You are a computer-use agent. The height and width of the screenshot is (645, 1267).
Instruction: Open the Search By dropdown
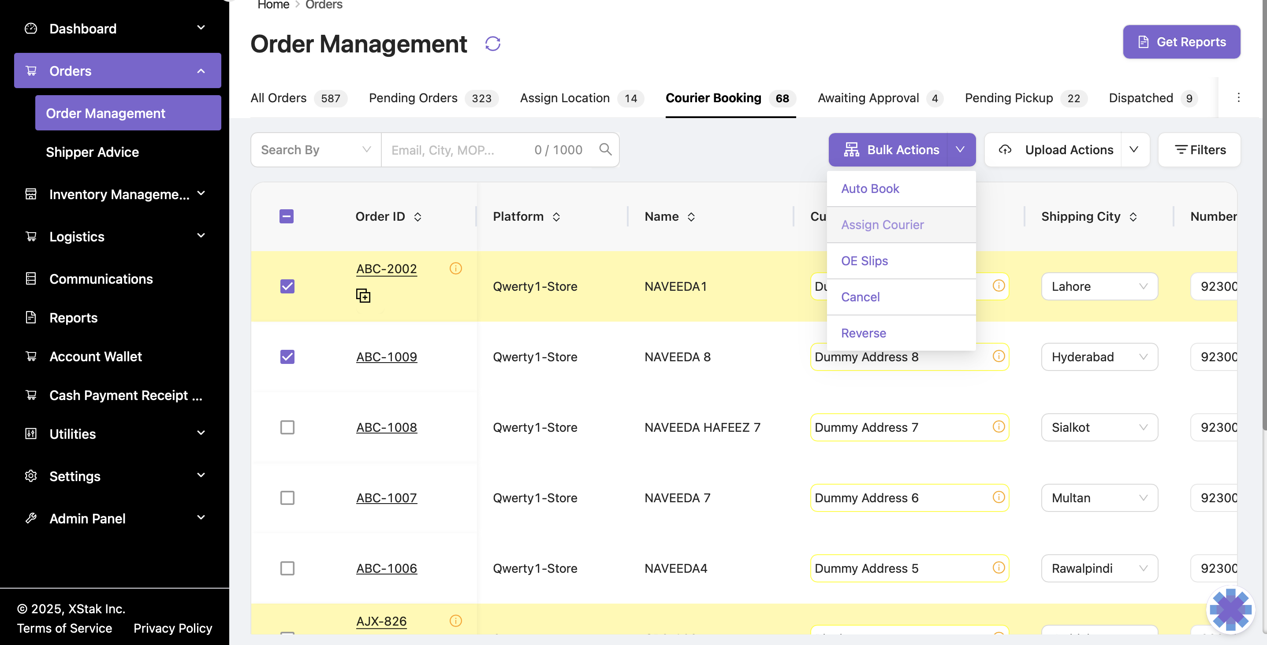coord(316,149)
